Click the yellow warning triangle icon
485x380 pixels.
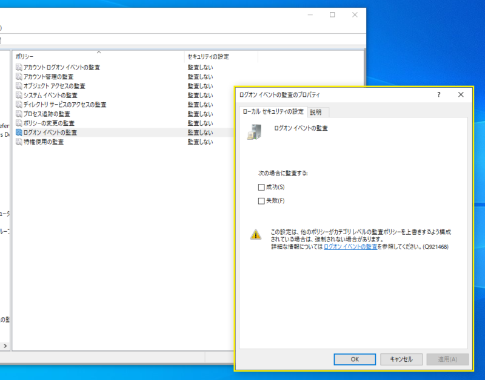pyautogui.click(x=256, y=235)
